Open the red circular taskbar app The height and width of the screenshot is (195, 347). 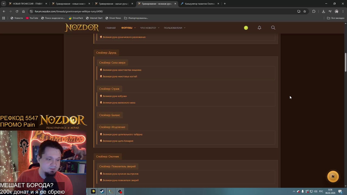[x=120, y=191]
